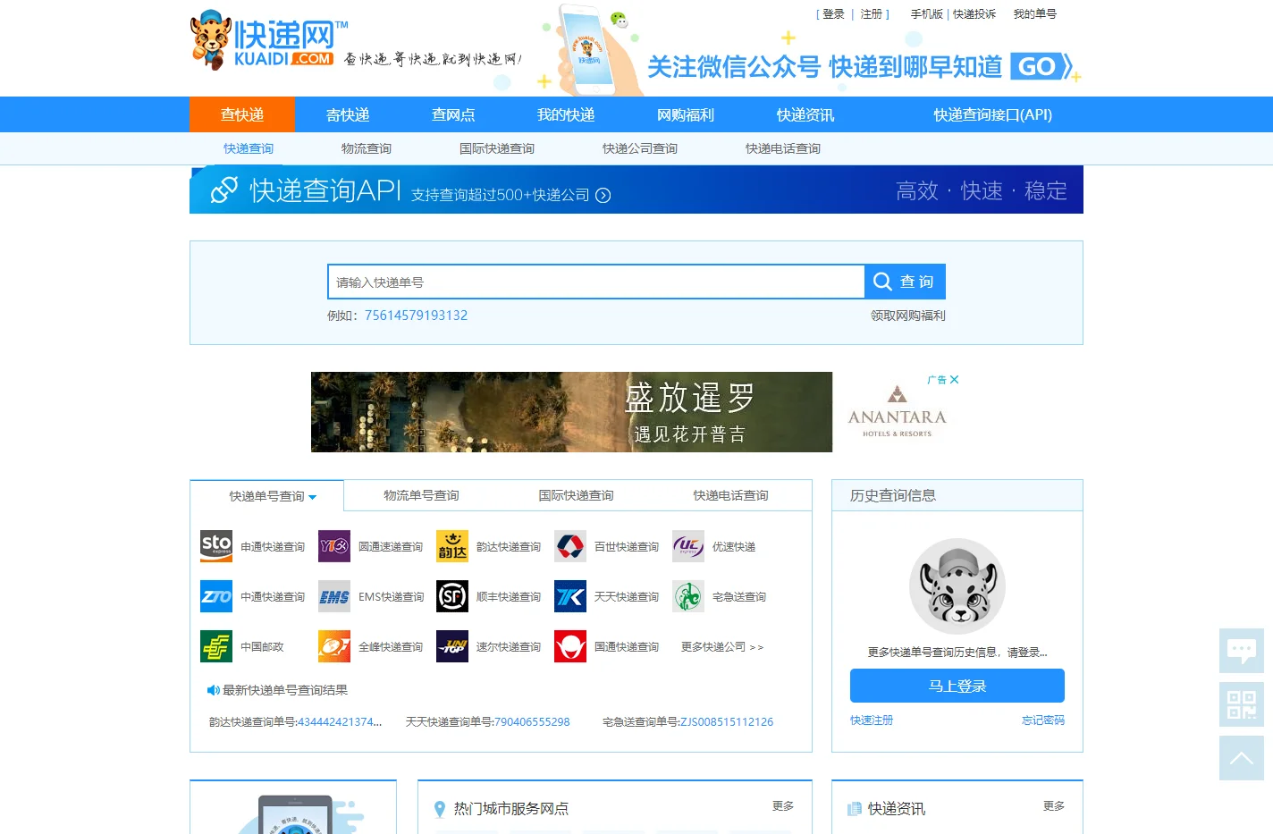Close the Anantara ad with X

click(954, 380)
